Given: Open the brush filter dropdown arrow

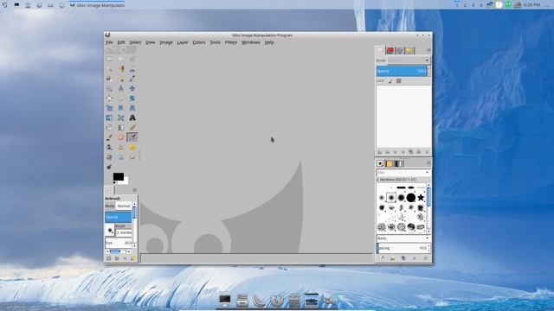Looking at the screenshot, I should pos(427,173).
